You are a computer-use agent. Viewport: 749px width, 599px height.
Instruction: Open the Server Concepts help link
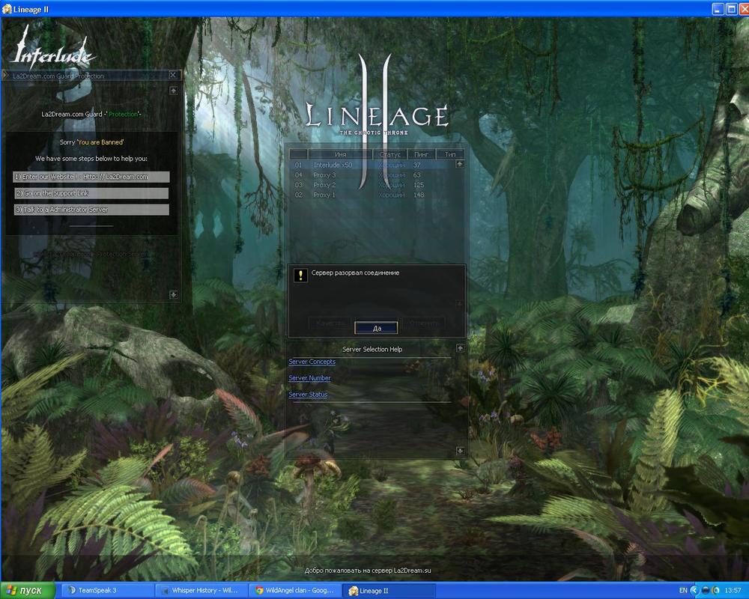(312, 362)
